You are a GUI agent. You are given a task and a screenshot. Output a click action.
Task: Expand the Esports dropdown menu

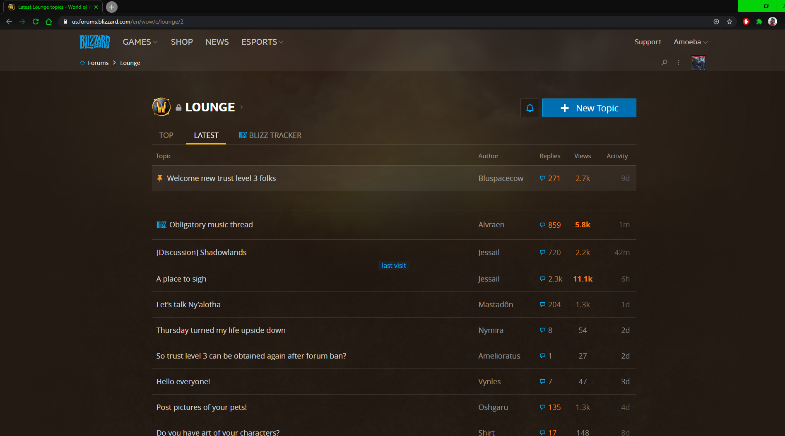tap(262, 42)
